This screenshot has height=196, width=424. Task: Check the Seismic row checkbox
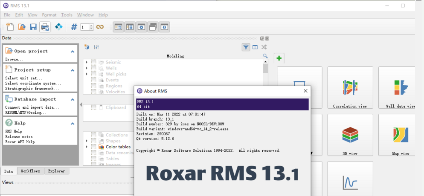point(93,62)
